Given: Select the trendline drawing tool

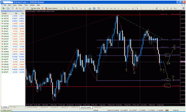Looking at the screenshot, I should click(153, 8).
